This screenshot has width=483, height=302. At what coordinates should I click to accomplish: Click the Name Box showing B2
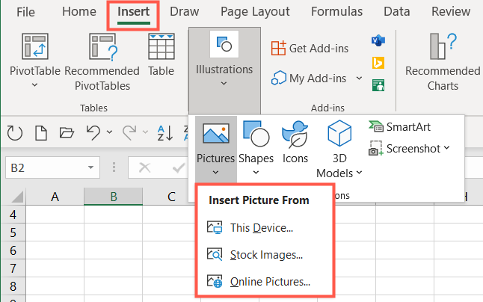pyautogui.click(x=52, y=168)
